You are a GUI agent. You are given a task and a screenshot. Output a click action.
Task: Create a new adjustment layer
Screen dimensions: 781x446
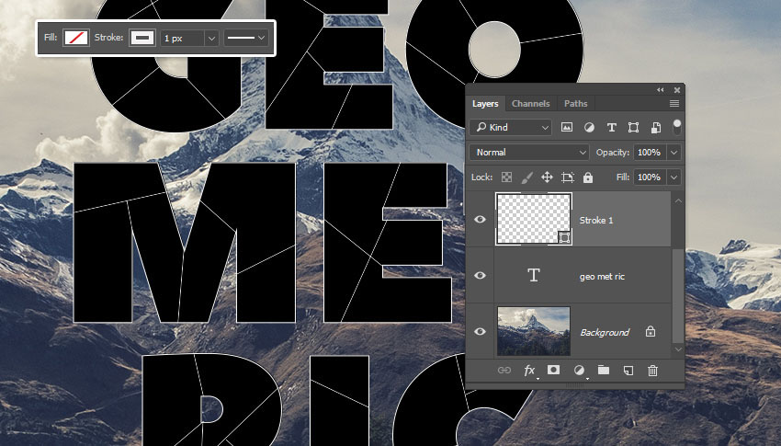pos(579,370)
